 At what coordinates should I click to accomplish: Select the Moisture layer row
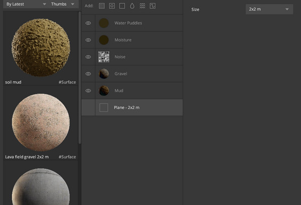132,40
